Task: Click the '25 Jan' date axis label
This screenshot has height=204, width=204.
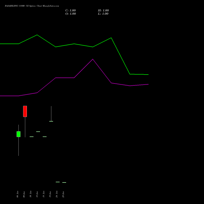Action: point(63,194)
